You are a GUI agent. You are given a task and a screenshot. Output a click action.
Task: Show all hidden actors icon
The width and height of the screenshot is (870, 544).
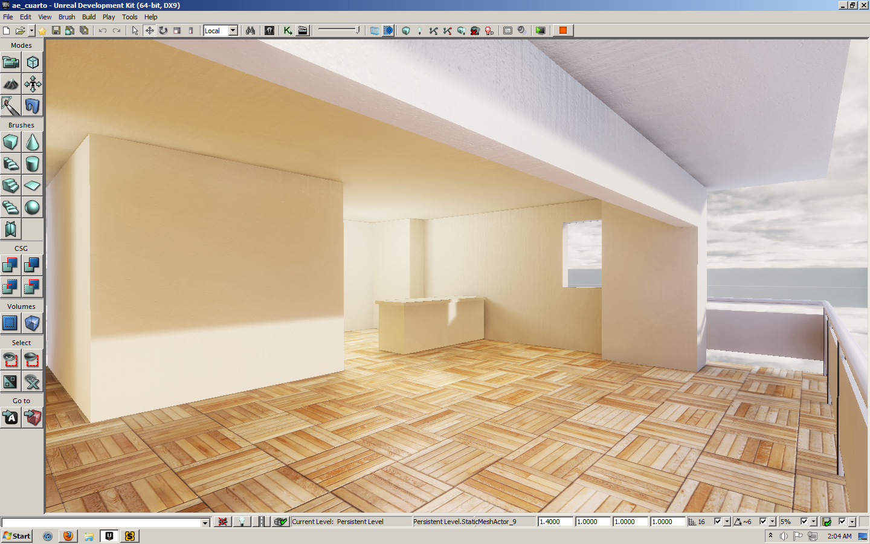pyautogui.click(x=33, y=381)
